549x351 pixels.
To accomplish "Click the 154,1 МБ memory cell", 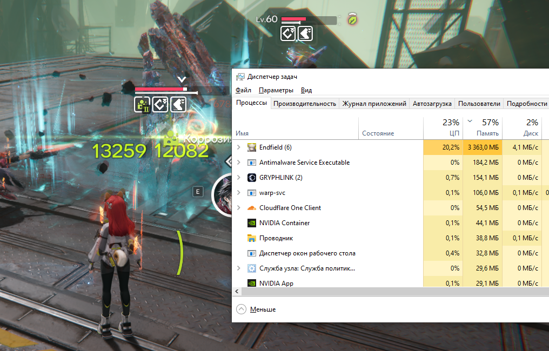I will (x=483, y=178).
